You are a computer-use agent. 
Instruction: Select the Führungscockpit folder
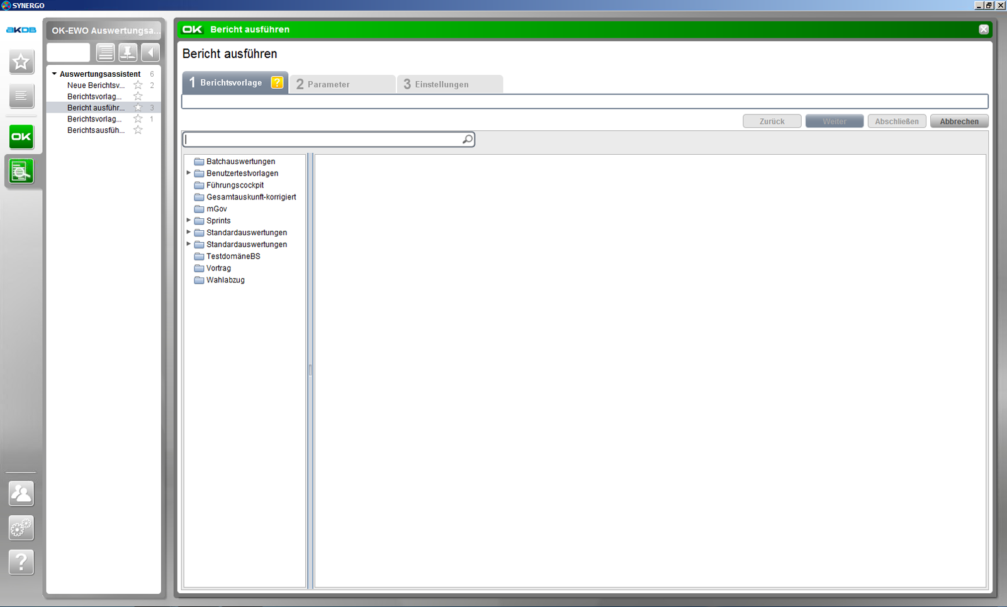coord(235,185)
